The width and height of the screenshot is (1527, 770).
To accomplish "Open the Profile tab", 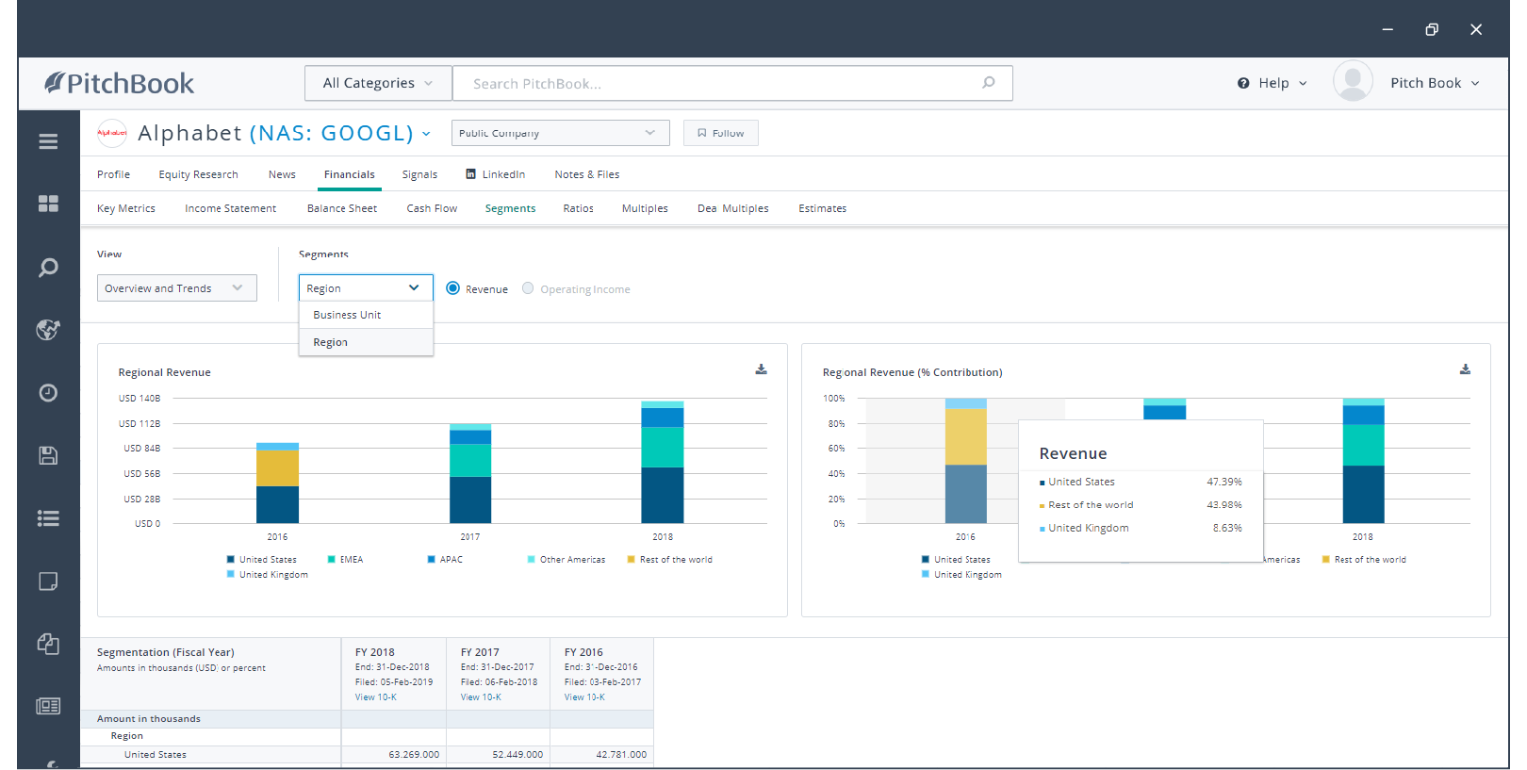I will point(113,174).
